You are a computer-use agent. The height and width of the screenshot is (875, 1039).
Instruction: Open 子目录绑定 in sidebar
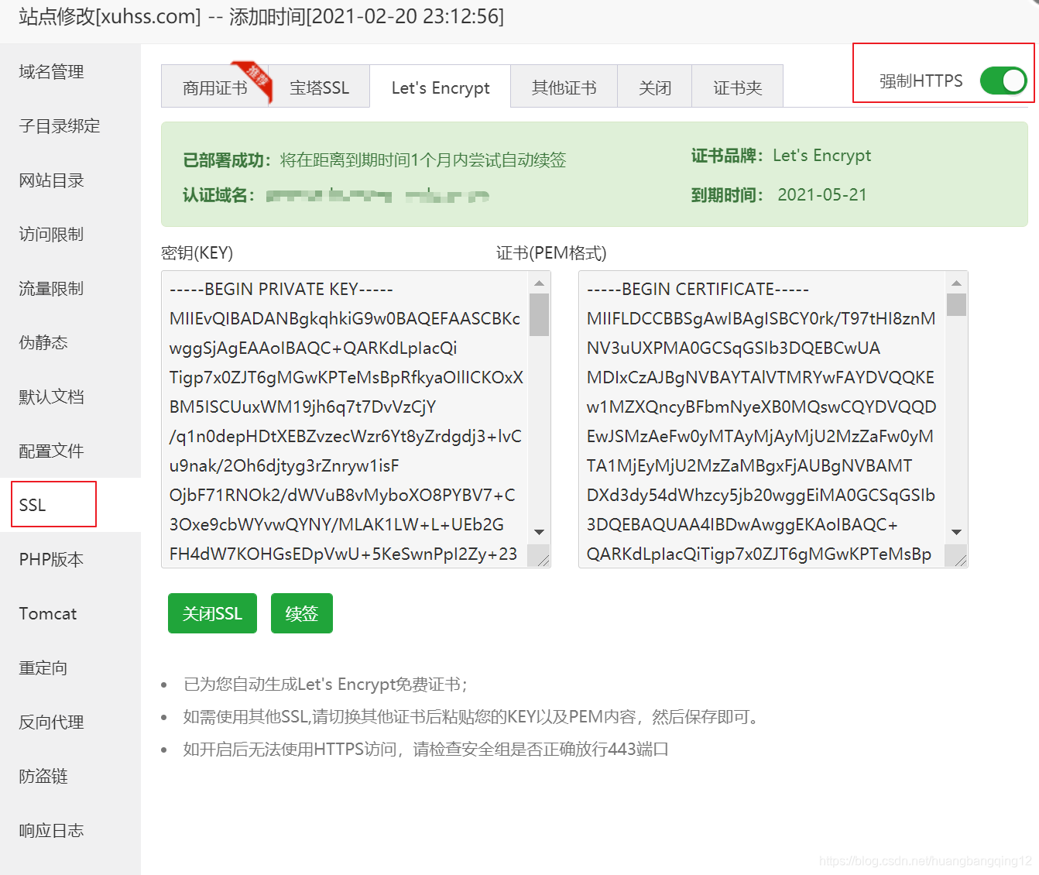[70, 125]
